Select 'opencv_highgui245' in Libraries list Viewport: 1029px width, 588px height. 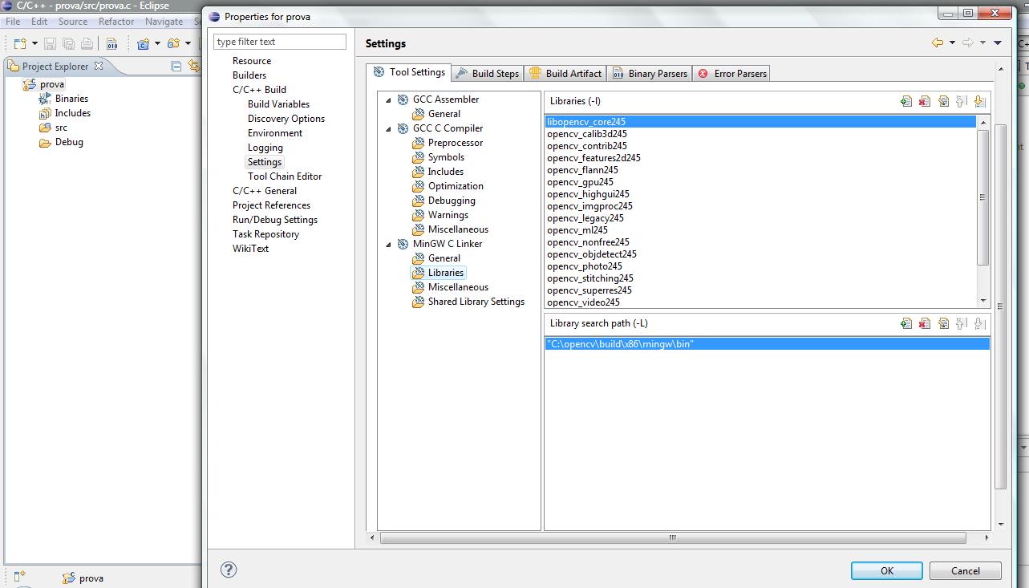(x=588, y=194)
